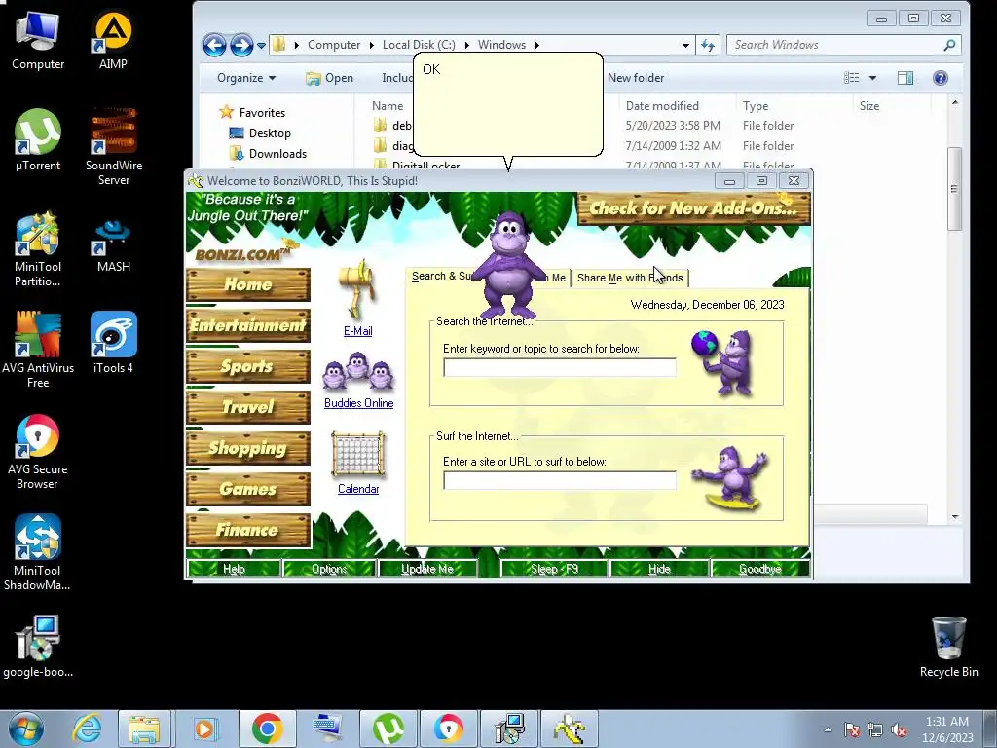Expand the arrow after Local Disk (C:)

tap(466, 45)
